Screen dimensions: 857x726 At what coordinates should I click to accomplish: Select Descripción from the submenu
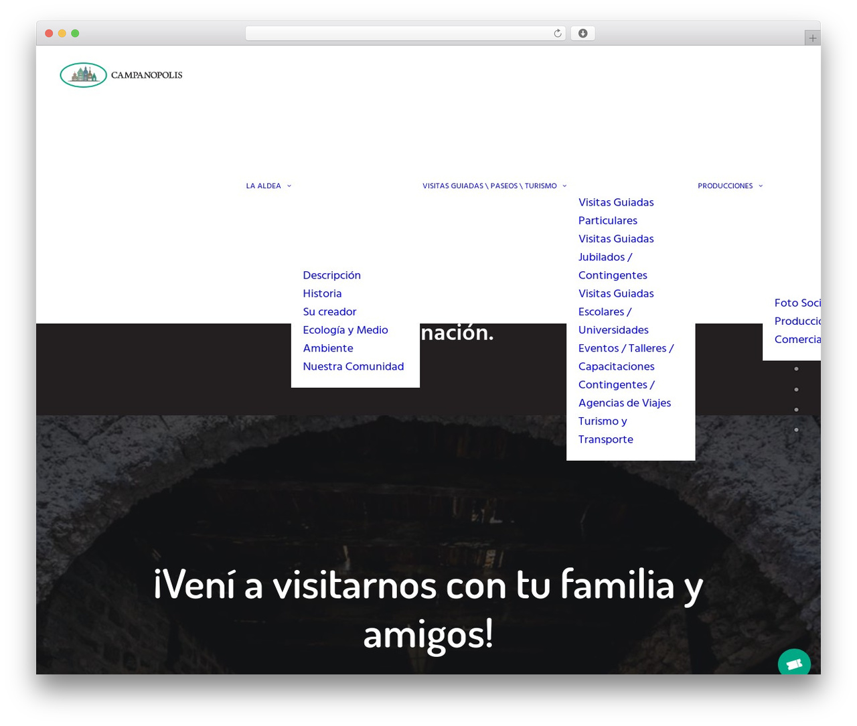pyautogui.click(x=331, y=275)
